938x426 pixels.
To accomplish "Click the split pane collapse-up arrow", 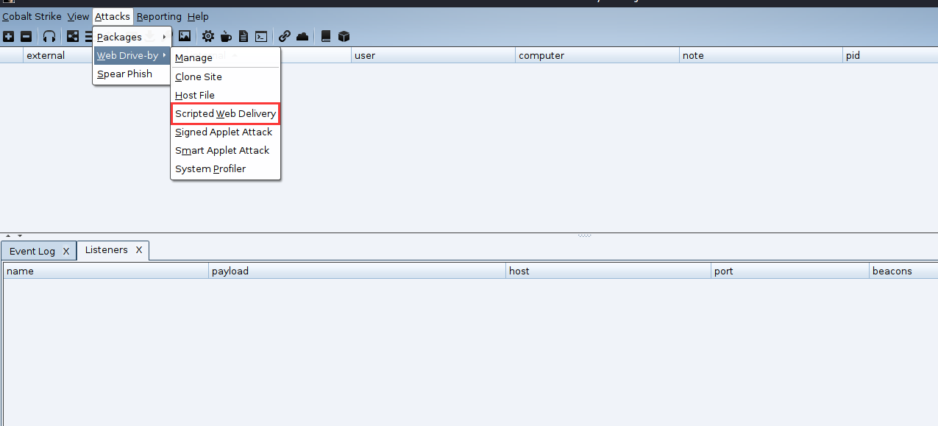I will coord(8,236).
